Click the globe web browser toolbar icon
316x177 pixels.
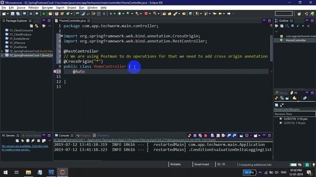pos(191,14)
